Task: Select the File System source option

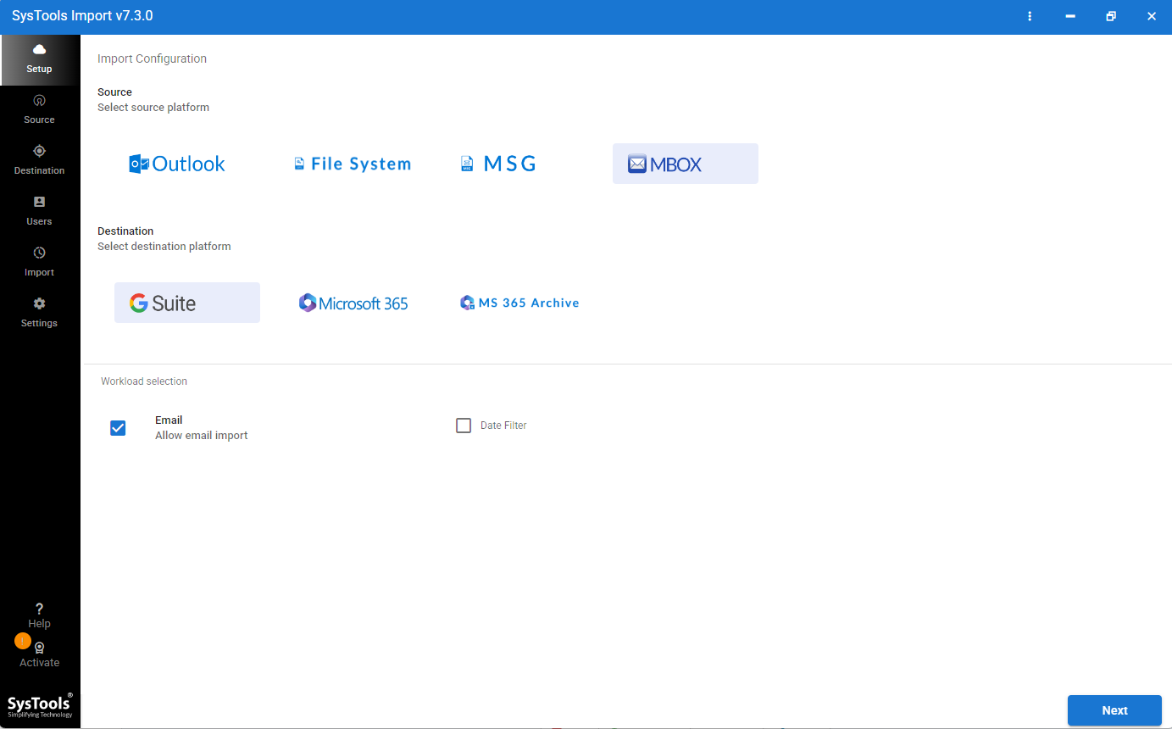Action: (x=353, y=164)
